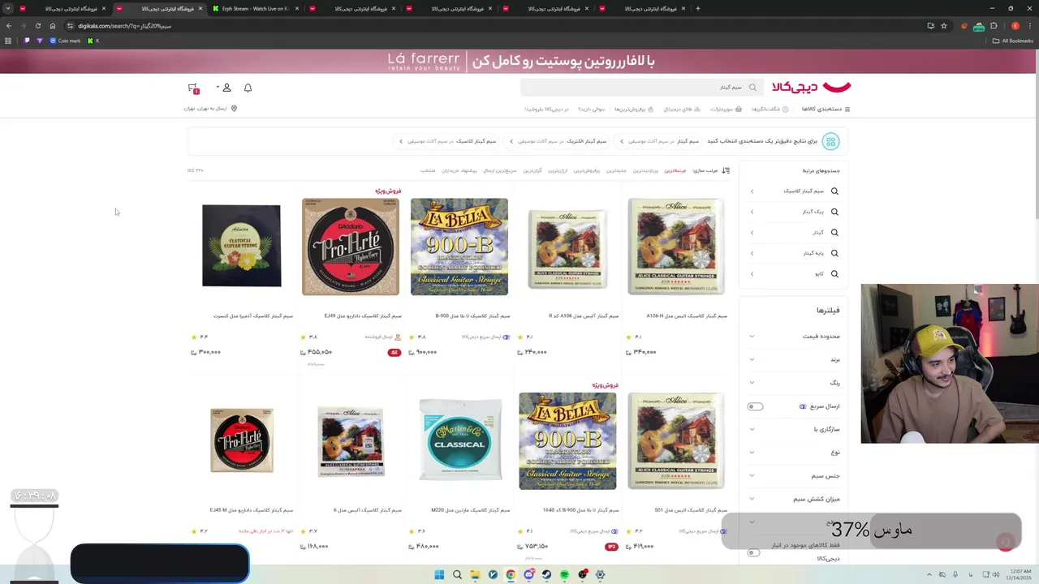
Task: Click the Digikala logo
Action: [x=811, y=87]
